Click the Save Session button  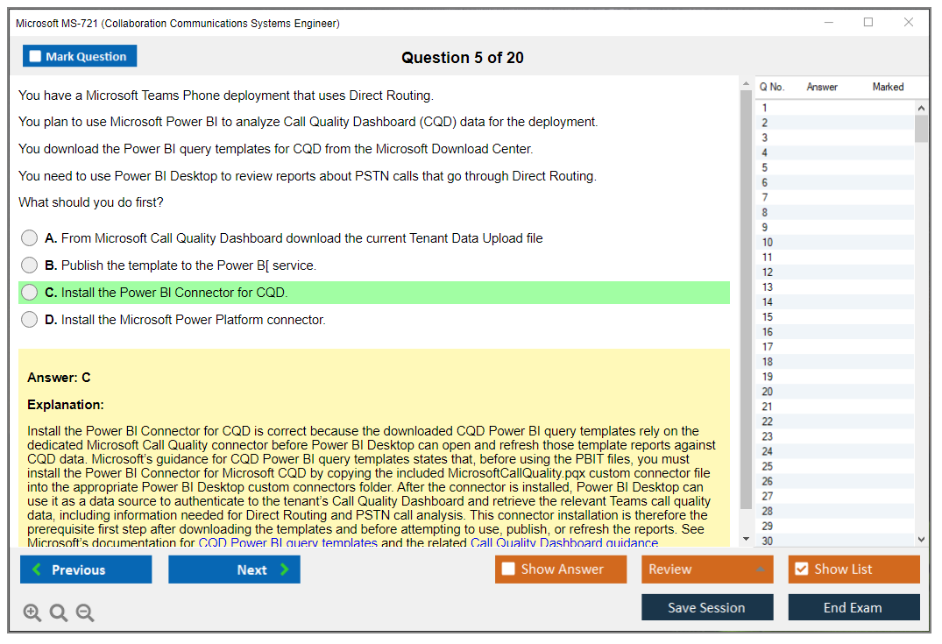[x=707, y=607]
